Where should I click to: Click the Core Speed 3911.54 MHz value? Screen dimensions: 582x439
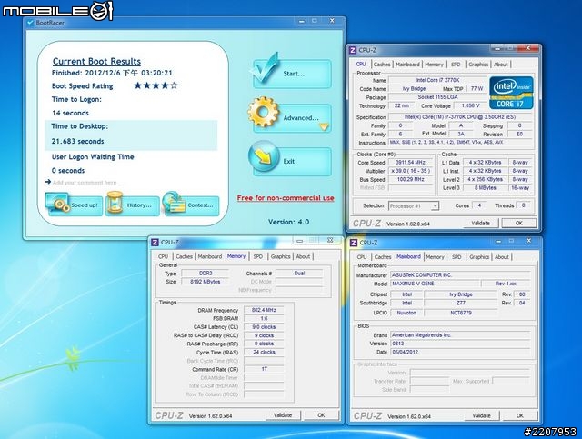click(410, 163)
